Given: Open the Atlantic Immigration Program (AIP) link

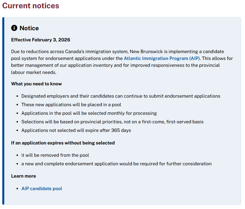Looking at the screenshot, I should (161, 58).
